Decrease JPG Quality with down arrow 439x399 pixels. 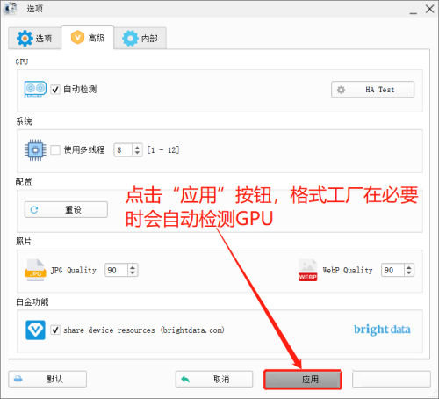[x=133, y=273]
